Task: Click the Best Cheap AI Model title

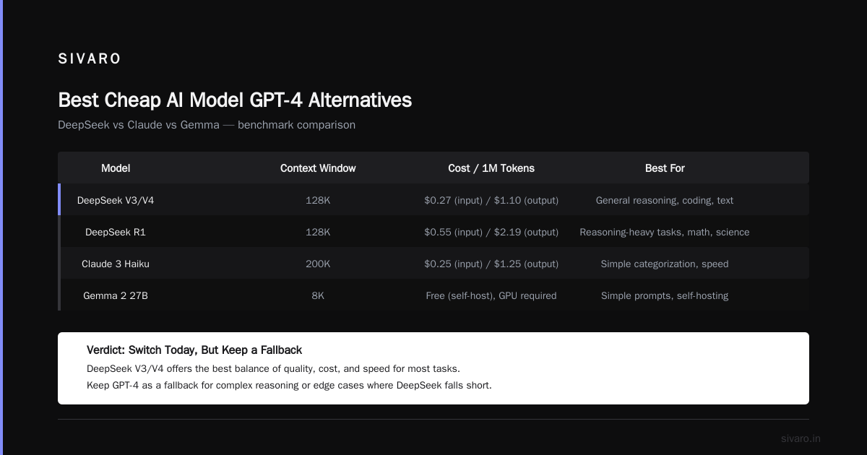Action: coord(235,100)
